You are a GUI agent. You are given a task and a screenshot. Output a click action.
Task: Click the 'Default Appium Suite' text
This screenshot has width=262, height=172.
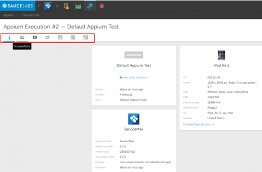point(133,100)
